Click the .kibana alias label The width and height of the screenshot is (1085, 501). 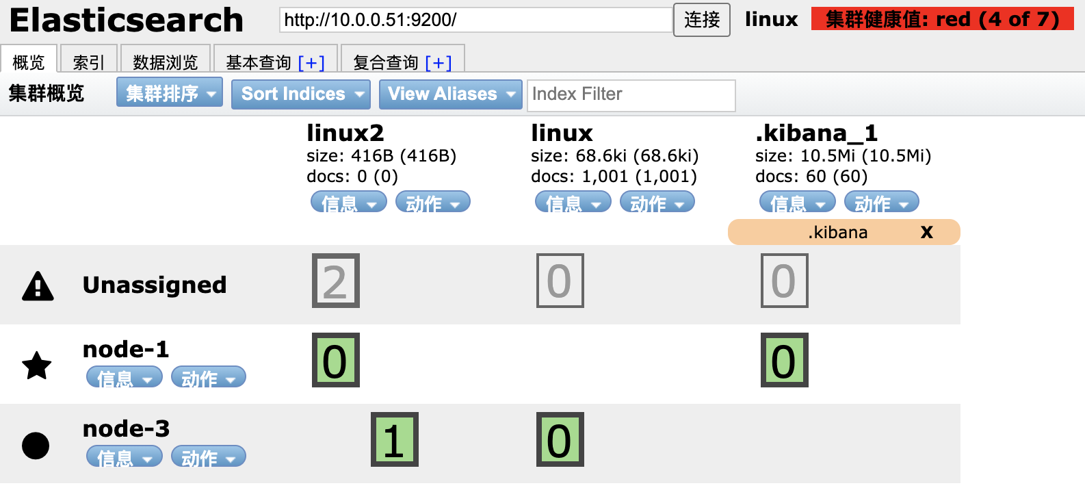point(838,233)
